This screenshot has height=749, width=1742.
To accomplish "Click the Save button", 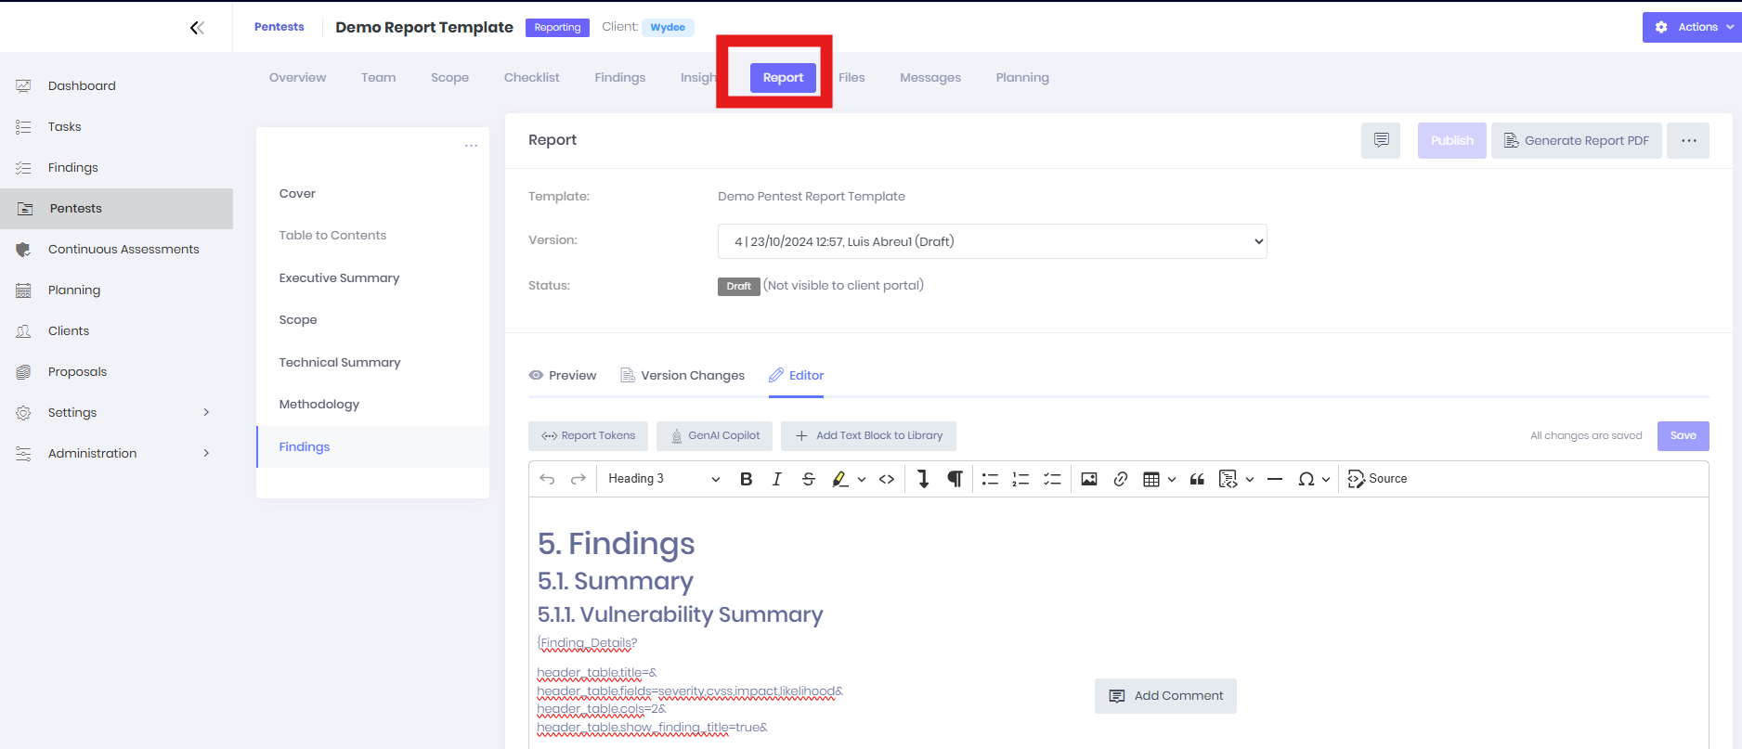I will pyautogui.click(x=1683, y=435).
